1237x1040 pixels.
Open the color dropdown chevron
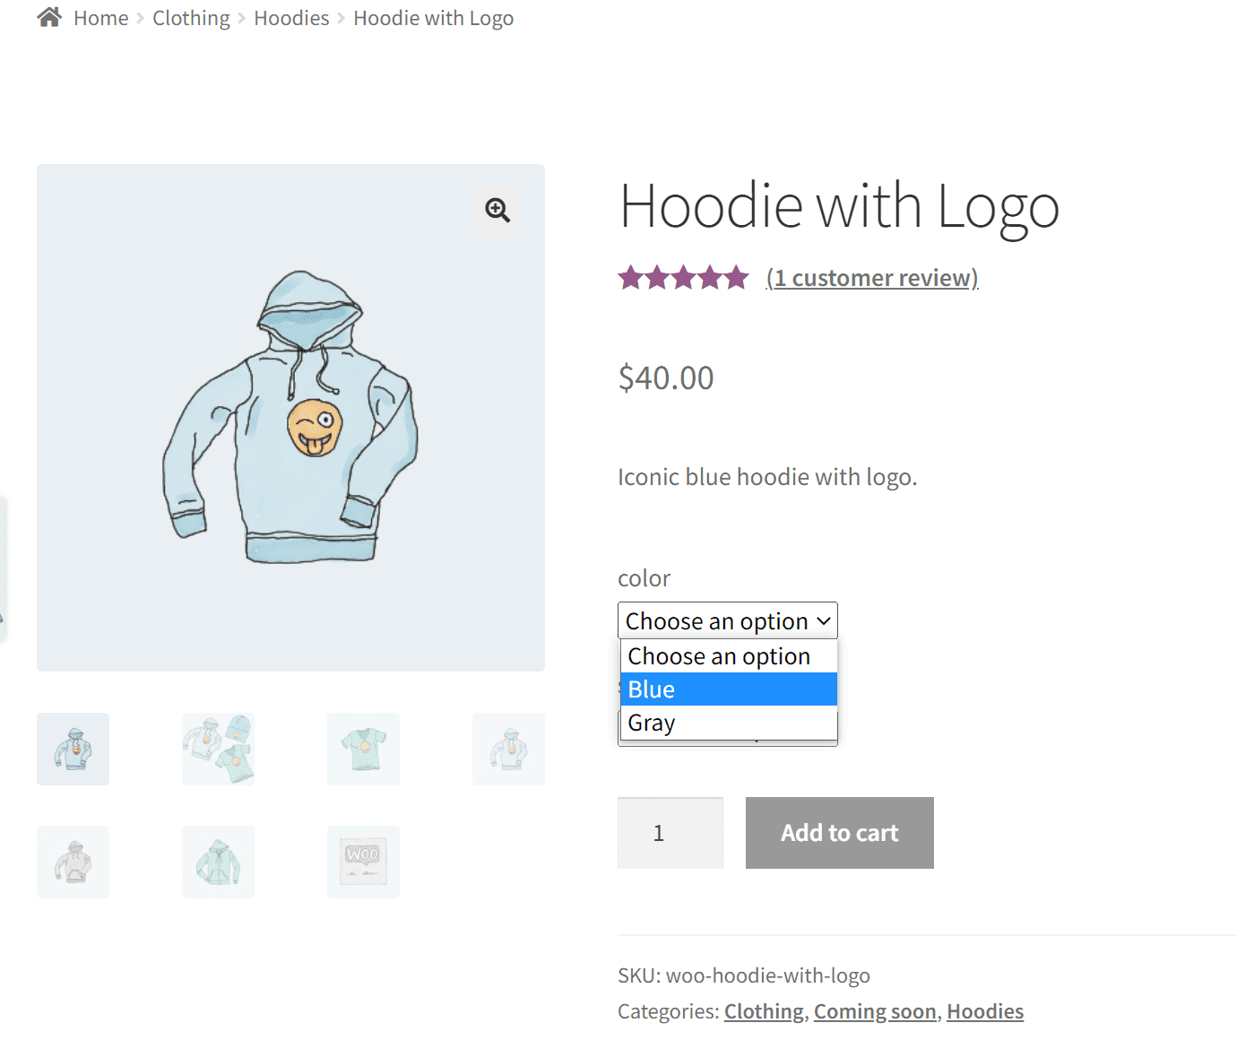(x=823, y=620)
